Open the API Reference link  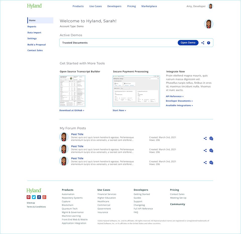point(175,96)
